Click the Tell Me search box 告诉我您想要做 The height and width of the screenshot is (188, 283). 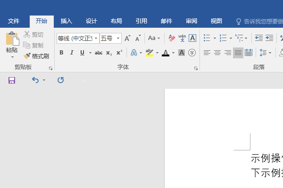259,22
